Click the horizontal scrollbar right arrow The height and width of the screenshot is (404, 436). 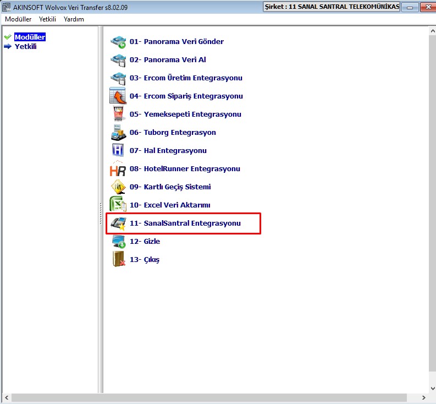click(x=424, y=397)
